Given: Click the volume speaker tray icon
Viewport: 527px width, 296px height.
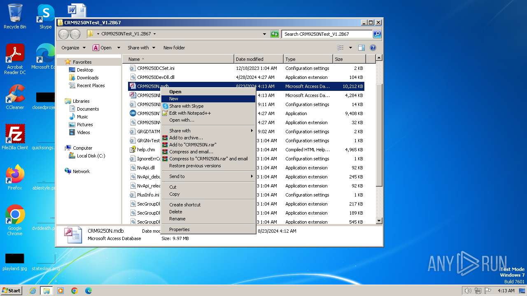Looking at the screenshot, I should tap(468, 291).
